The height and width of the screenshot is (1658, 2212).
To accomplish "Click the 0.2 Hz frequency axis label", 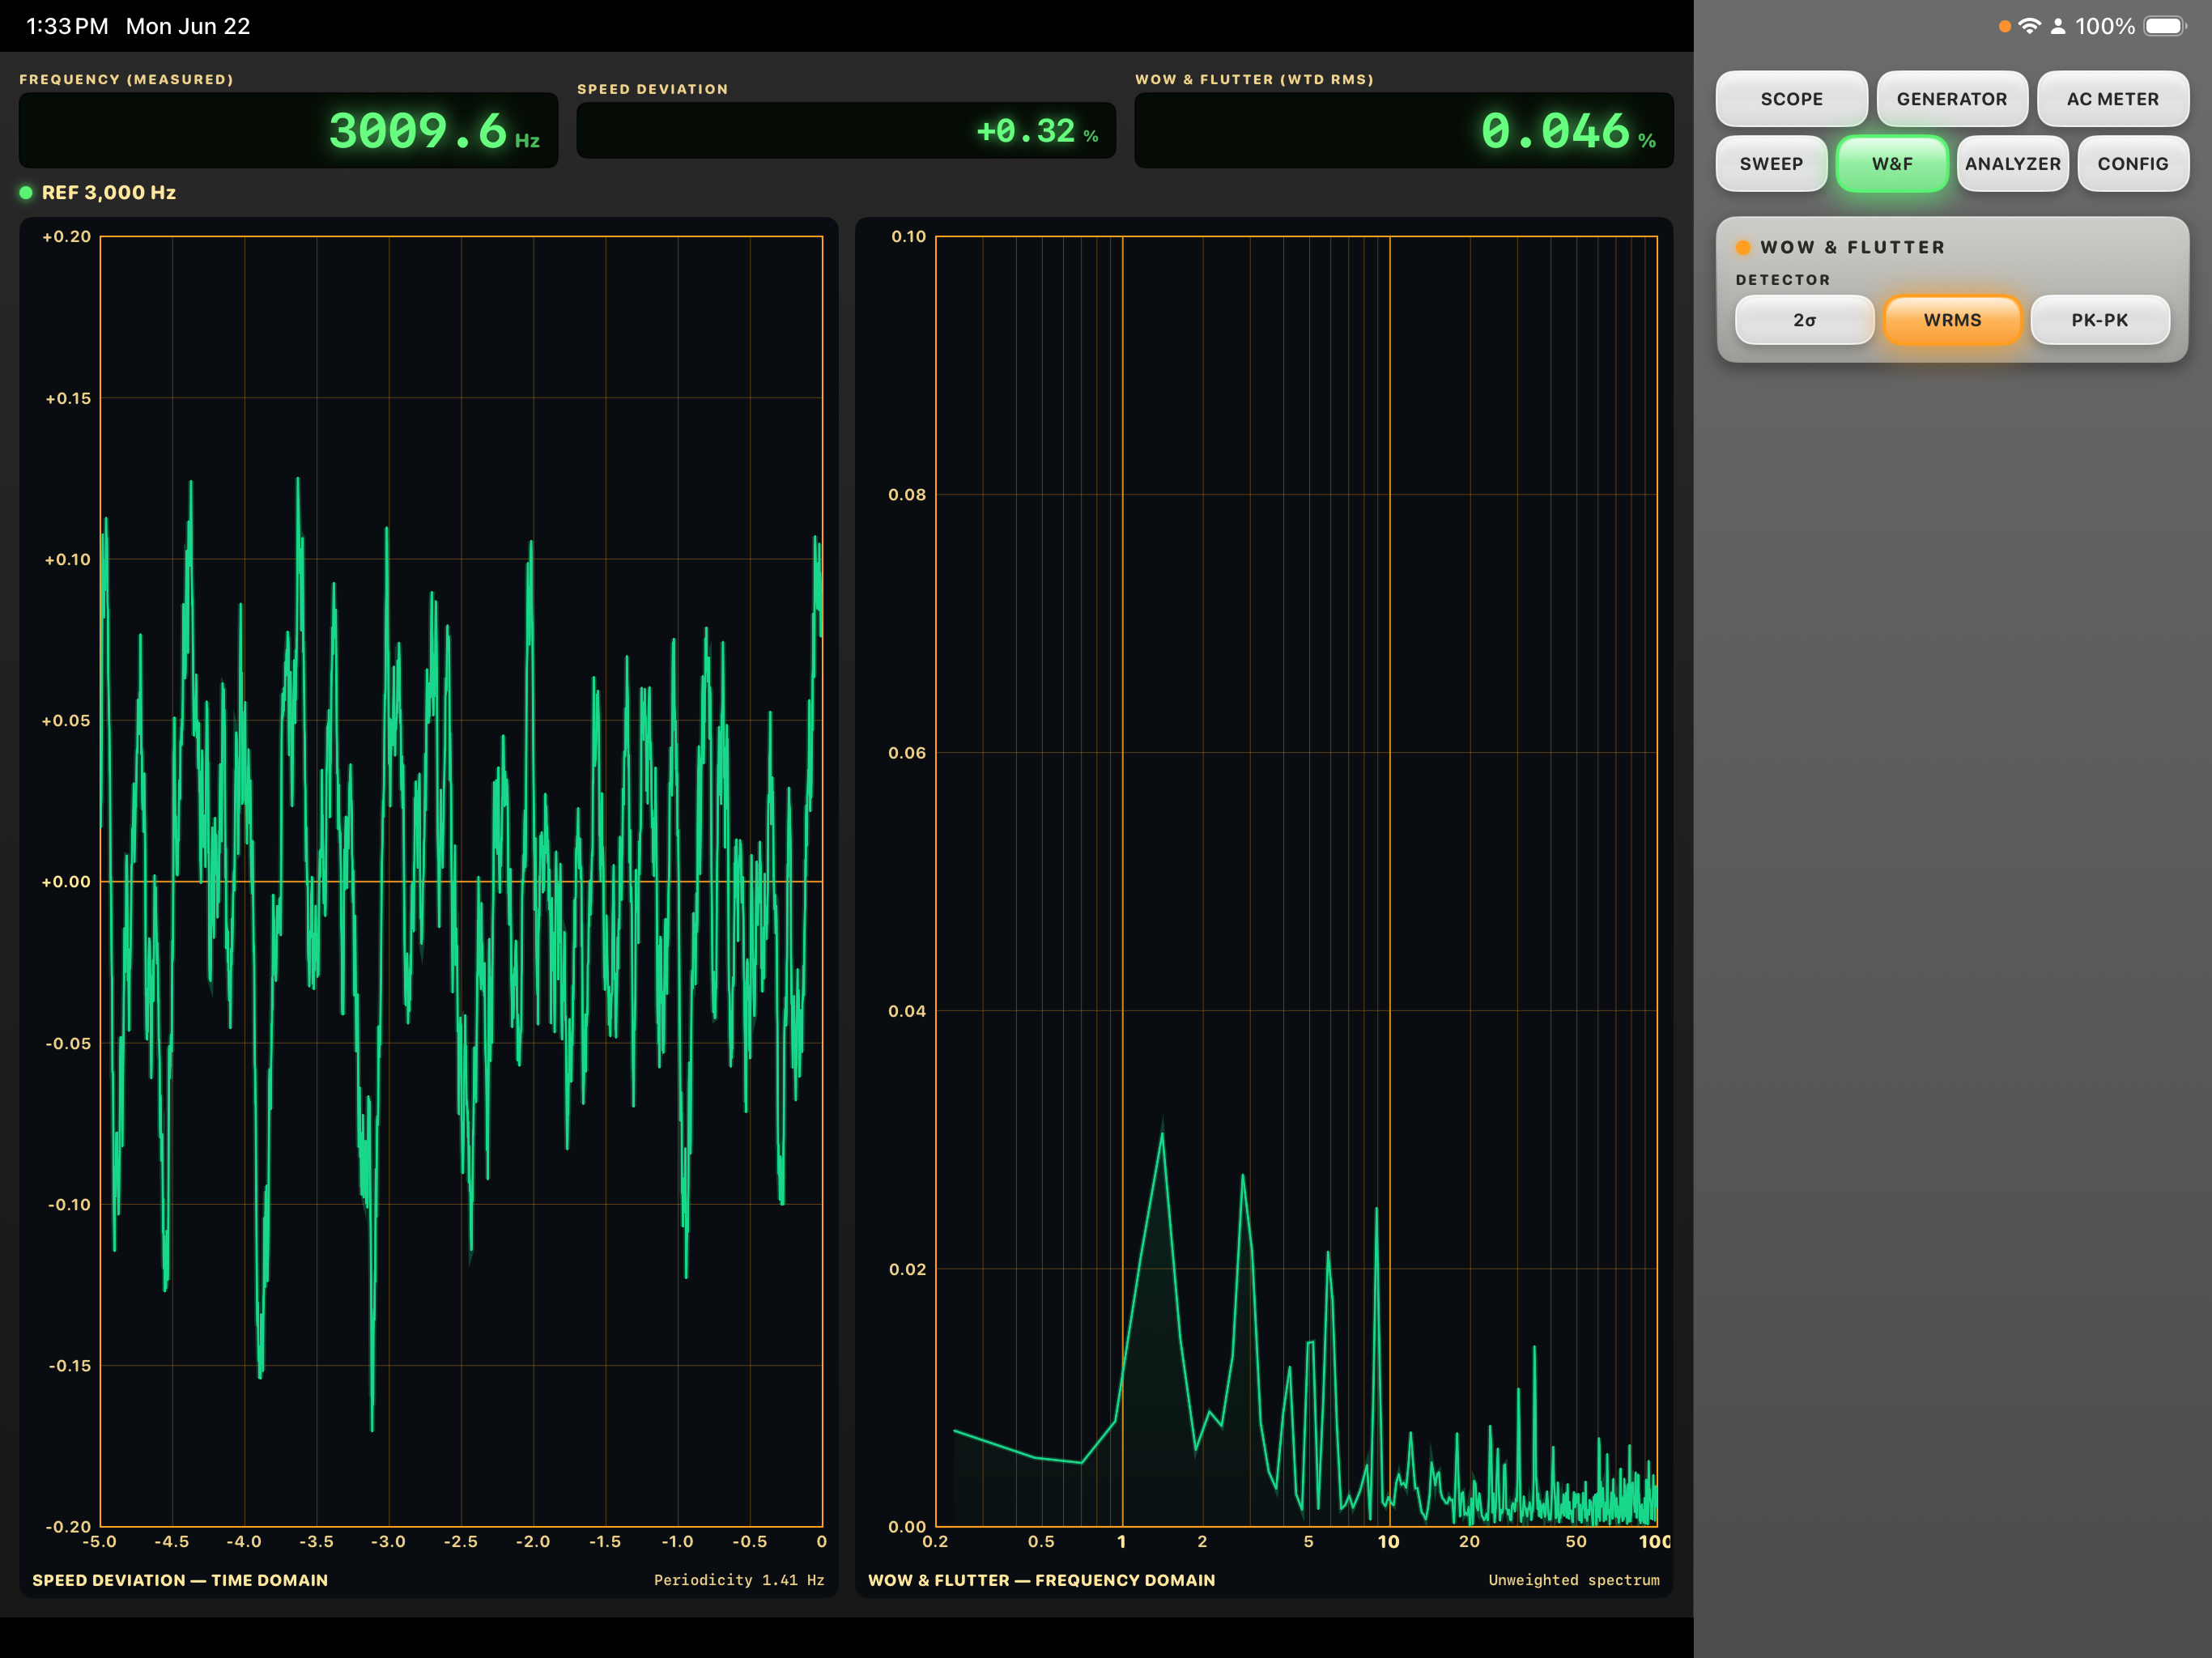I will point(935,1542).
